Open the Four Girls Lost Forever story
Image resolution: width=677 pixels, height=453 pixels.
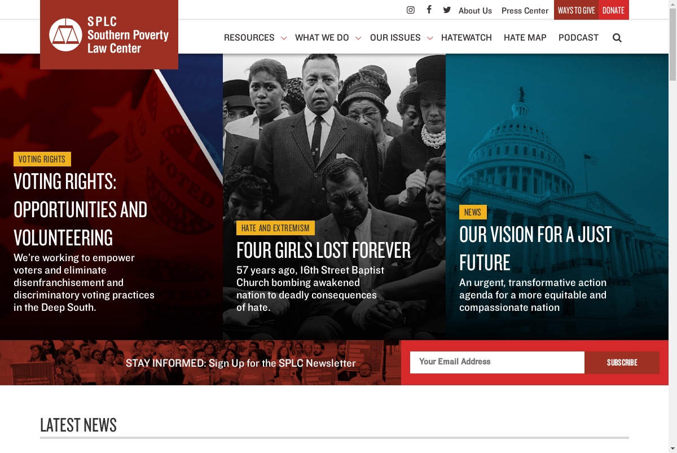pos(323,250)
